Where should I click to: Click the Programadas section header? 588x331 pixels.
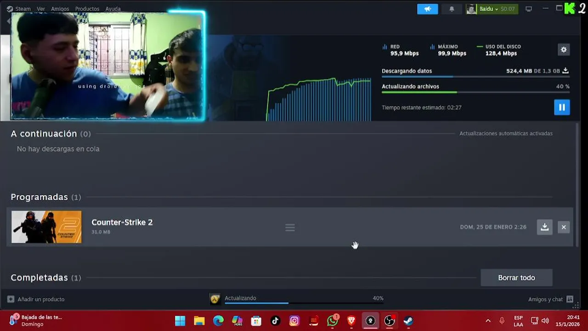pos(45,197)
